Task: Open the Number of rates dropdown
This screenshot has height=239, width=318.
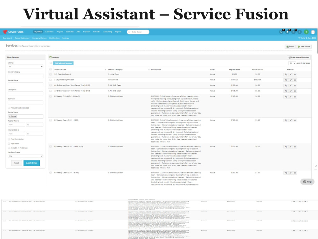Action: coord(25,156)
